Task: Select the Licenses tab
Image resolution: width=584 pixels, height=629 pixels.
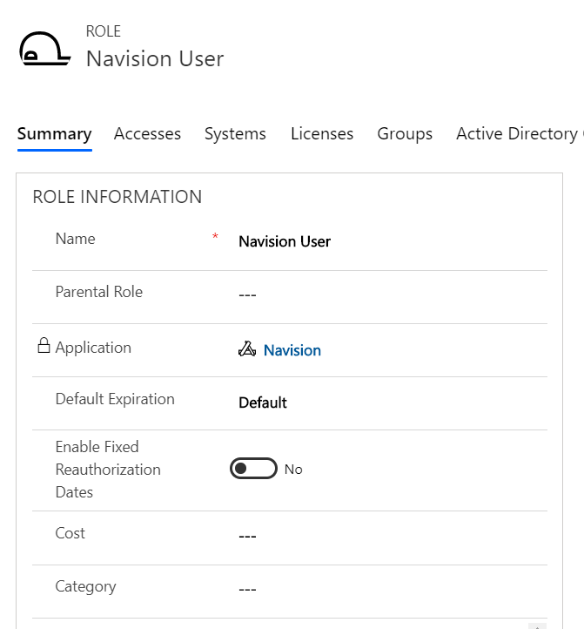Action: [322, 133]
